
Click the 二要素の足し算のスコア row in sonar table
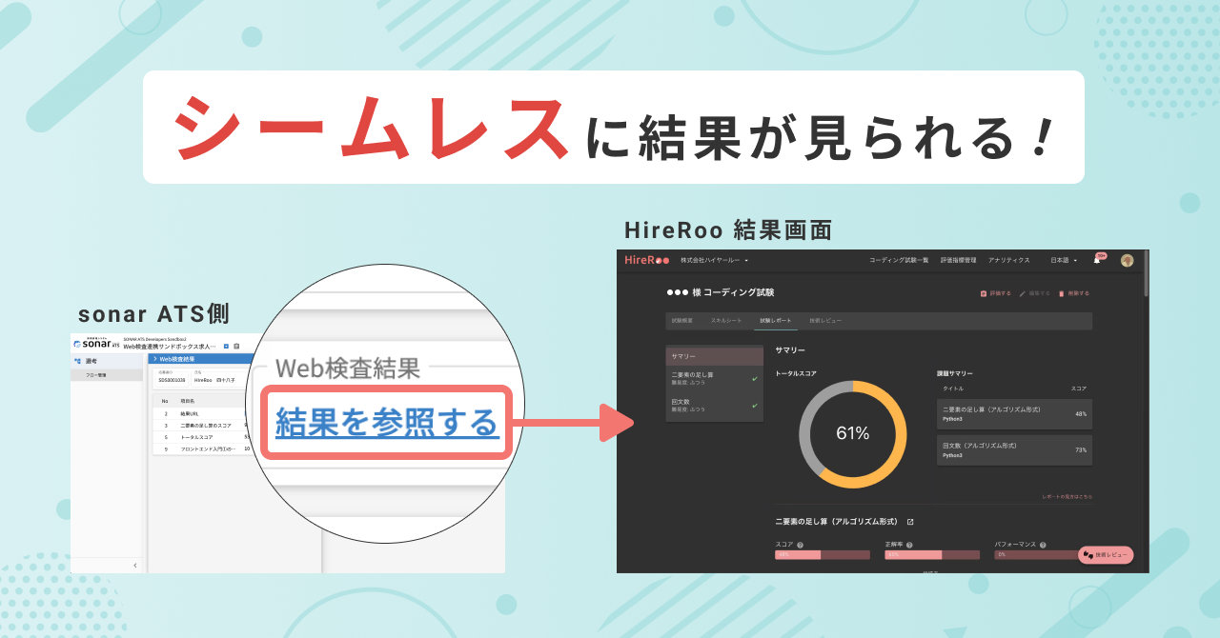(198, 426)
